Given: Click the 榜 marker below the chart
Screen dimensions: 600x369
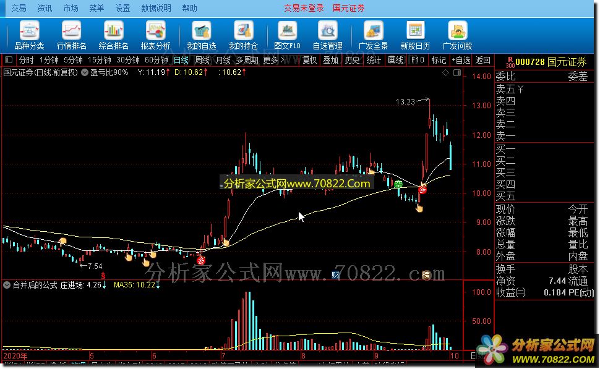Looking at the screenshot, I should coord(426,274).
